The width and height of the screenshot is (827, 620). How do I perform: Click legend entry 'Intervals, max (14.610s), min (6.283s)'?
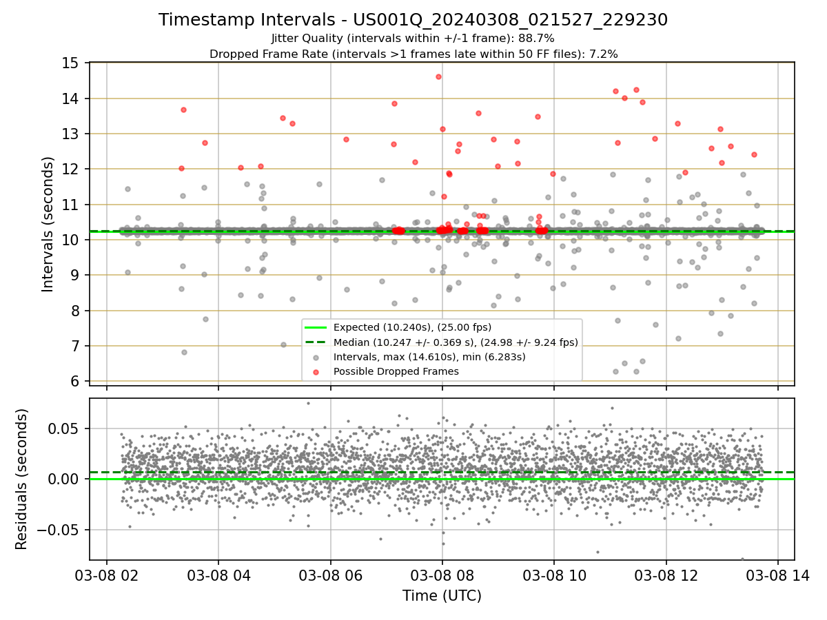[x=429, y=357]
